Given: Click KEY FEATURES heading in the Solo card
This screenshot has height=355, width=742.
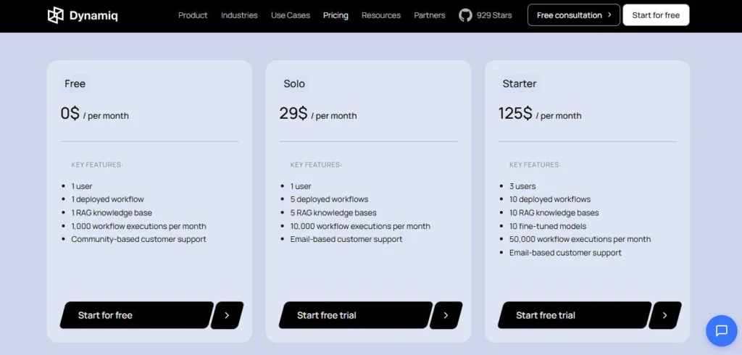Looking at the screenshot, I should (x=316, y=164).
